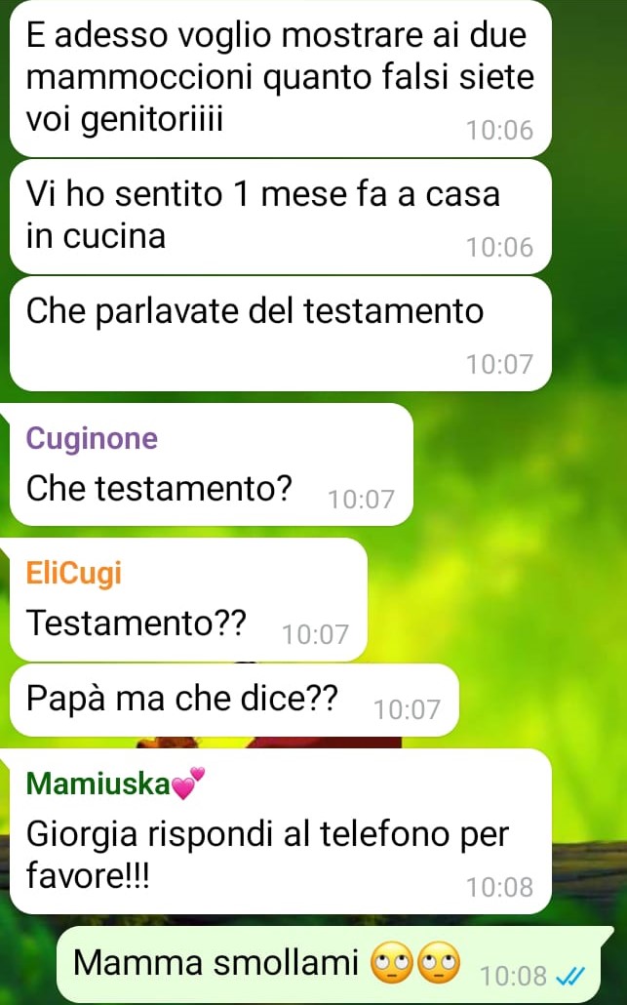
Task: Click the blue double-check read receipt
Action: pyautogui.click(x=570, y=976)
